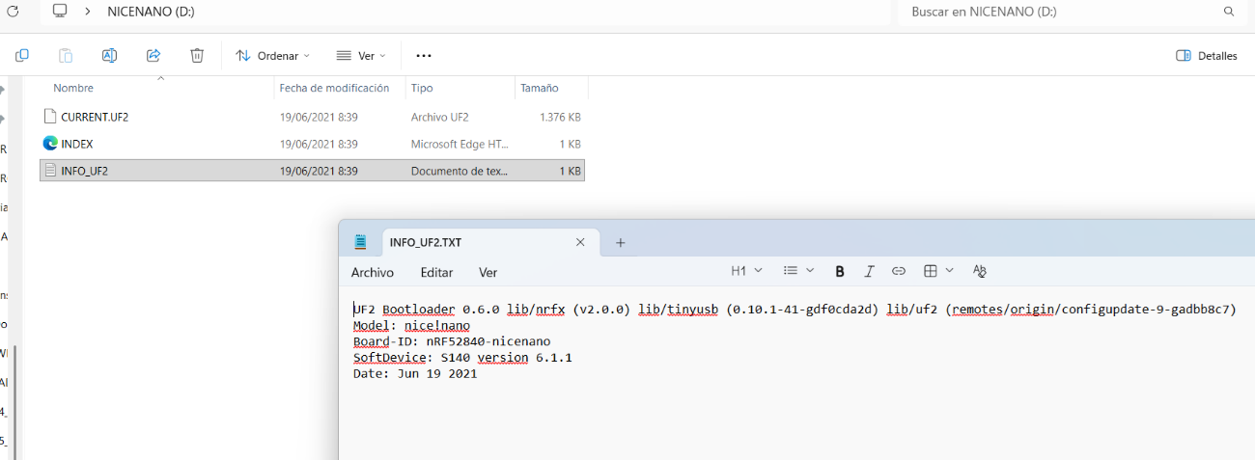The height and width of the screenshot is (460, 1255).
Task: Click the text document icon of INFO_UF2
Action: [50, 171]
